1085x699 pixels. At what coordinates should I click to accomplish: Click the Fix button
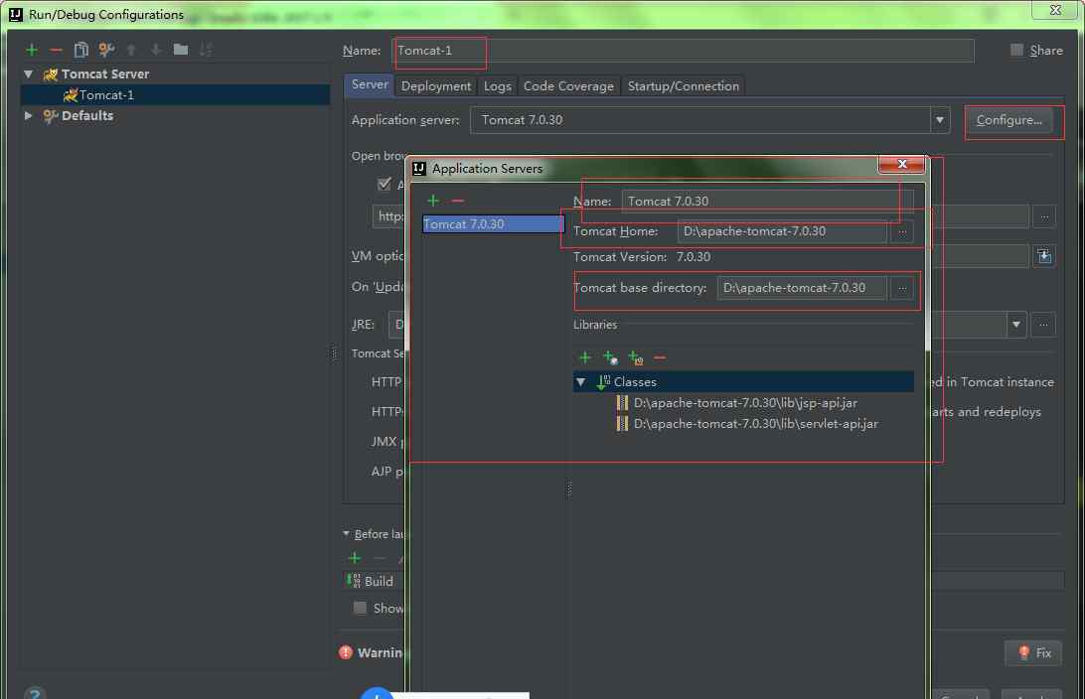(1033, 652)
